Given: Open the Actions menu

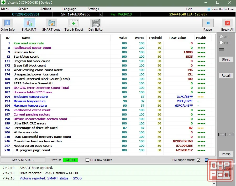Looking at the screenshot, I should point(46,9).
